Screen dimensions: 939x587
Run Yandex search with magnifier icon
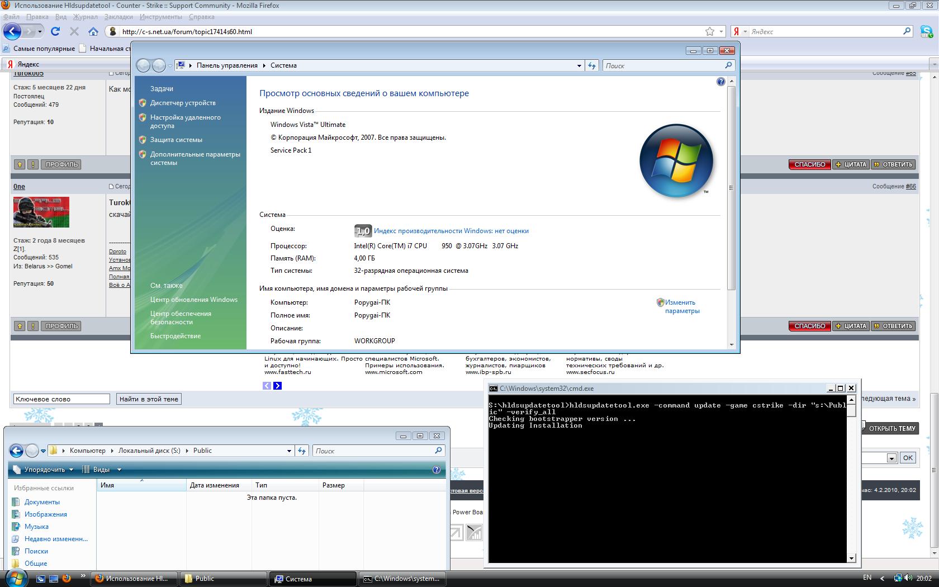tap(907, 31)
